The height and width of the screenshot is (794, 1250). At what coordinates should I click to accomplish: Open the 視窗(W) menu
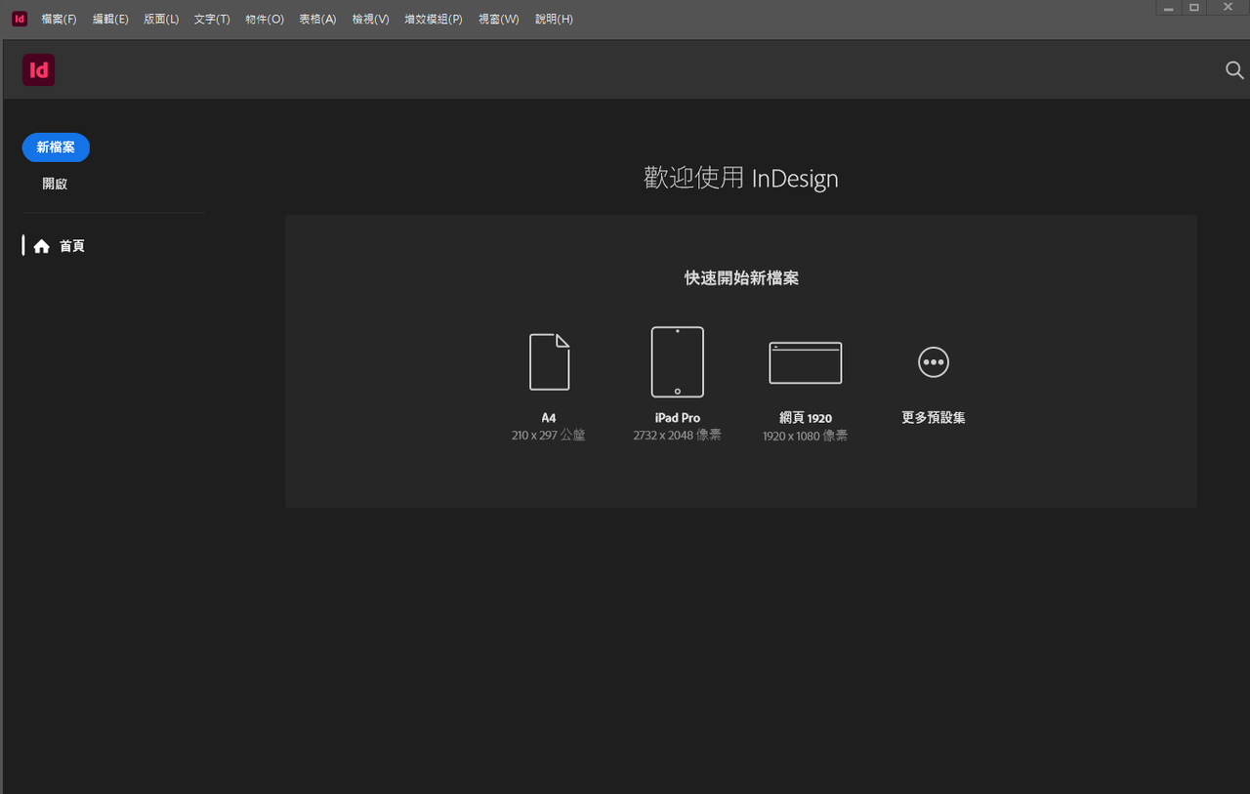pos(499,20)
